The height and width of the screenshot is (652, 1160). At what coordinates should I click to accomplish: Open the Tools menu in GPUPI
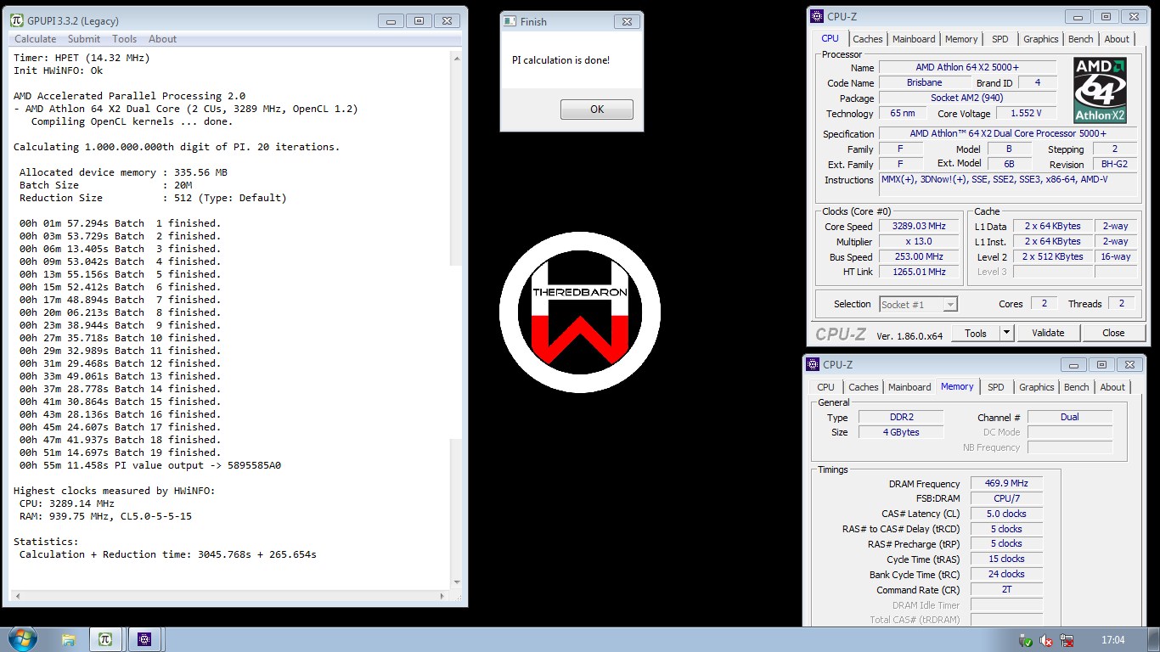(x=124, y=39)
